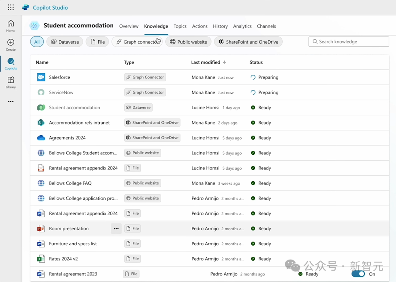Select the Copilots sidebar icon

pos(11,64)
